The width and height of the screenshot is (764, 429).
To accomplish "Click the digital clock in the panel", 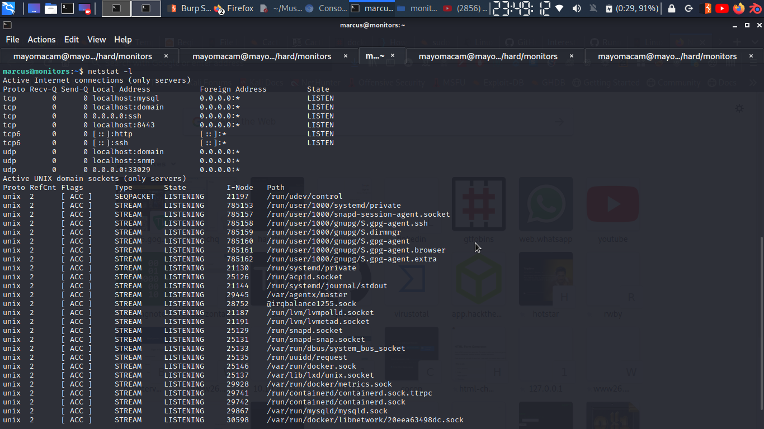I will (520, 8).
